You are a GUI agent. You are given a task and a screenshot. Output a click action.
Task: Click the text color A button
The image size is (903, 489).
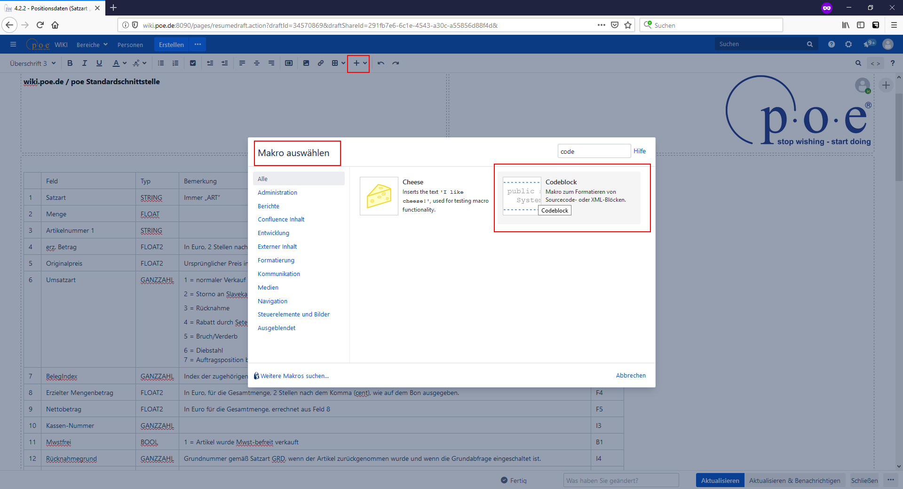(x=116, y=63)
